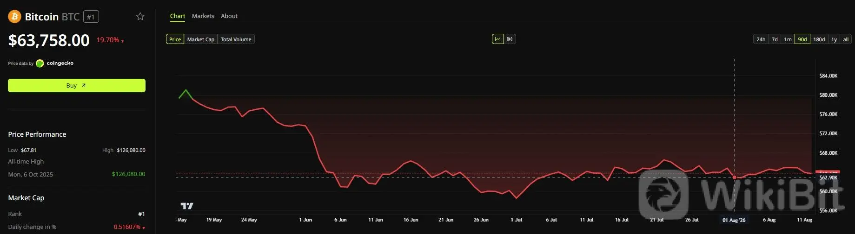The height and width of the screenshot is (234, 855).
Task: Switch to line chart view icon
Action: click(497, 39)
